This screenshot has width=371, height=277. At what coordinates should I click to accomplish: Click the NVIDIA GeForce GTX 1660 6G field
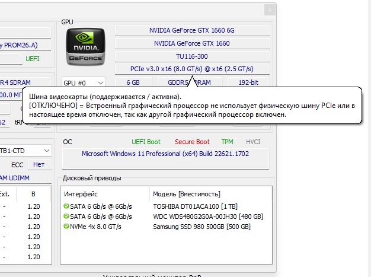[192, 30]
